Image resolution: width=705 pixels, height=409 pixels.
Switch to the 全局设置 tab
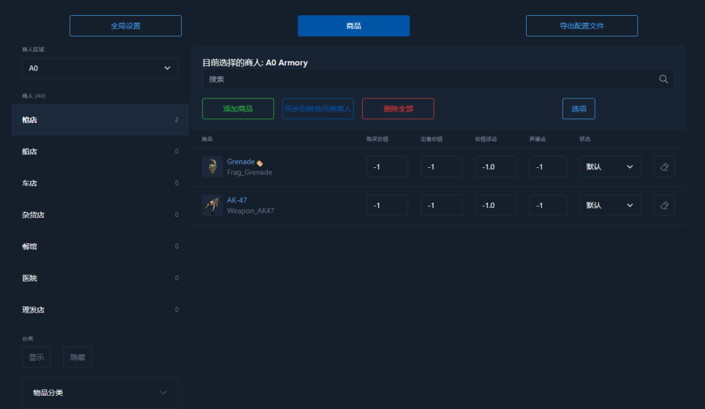125,26
